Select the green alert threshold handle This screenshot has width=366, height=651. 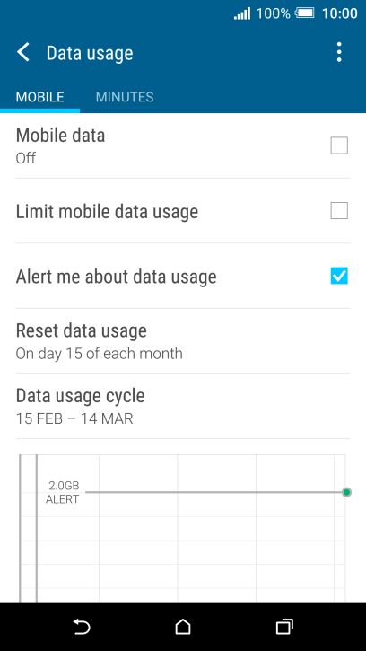tap(346, 492)
